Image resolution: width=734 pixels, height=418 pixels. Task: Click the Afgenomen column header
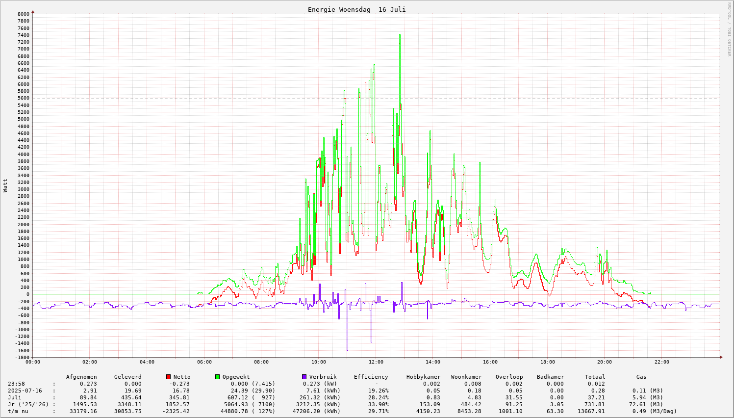click(x=81, y=377)
